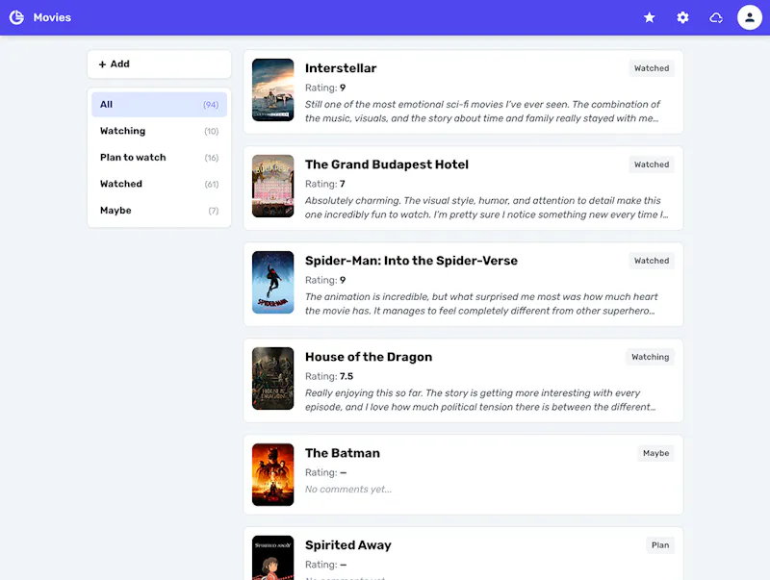Open House of the Dragon poster
The height and width of the screenshot is (580, 770).
(273, 378)
